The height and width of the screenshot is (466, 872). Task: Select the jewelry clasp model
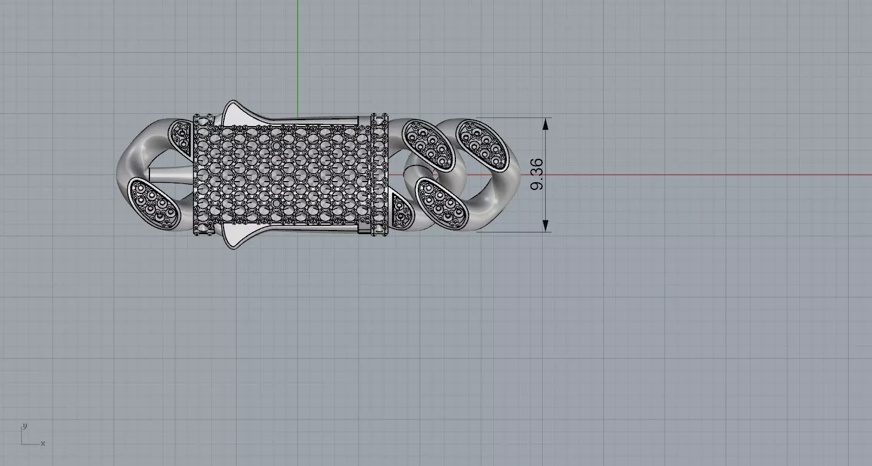317,175
